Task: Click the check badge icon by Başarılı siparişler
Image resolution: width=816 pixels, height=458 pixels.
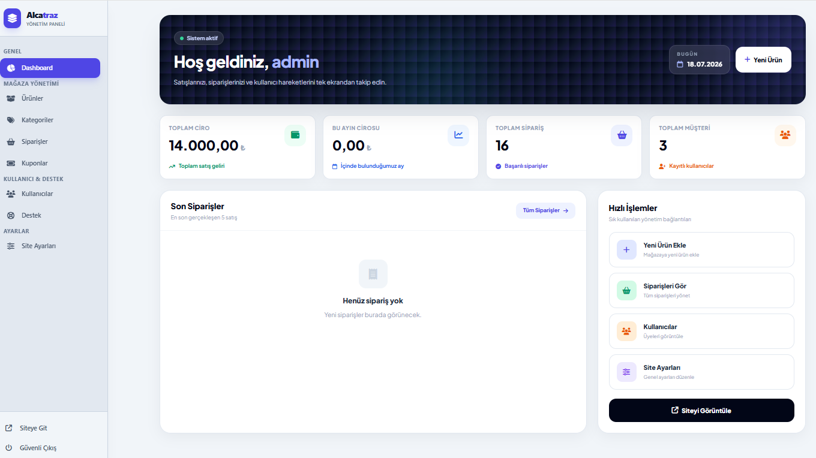Action: coord(499,166)
